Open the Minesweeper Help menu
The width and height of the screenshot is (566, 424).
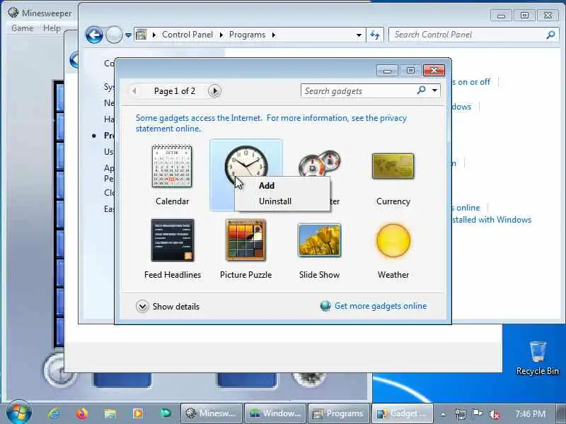tap(52, 28)
